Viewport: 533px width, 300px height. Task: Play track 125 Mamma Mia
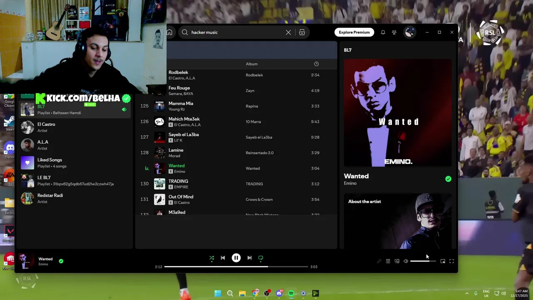click(x=144, y=106)
